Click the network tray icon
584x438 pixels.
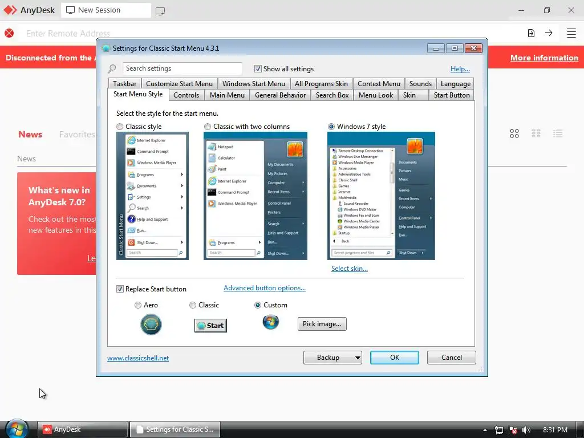tap(498, 430)
